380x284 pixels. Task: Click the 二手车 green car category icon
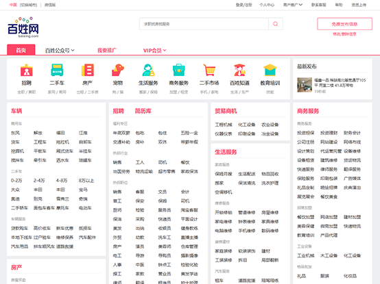pos(57,70)
